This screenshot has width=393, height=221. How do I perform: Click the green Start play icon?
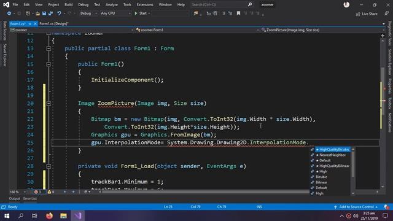point(136,14)
